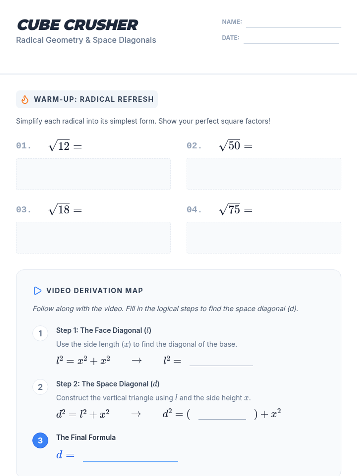Click the answer box for √75

pos(264,238)
